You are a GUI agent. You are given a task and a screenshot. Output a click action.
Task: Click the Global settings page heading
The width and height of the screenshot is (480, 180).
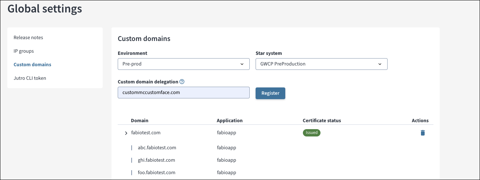(45, 8)
